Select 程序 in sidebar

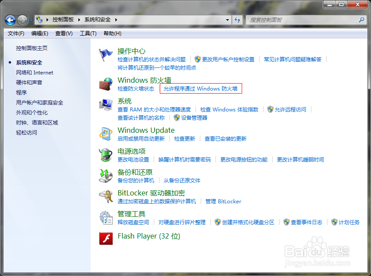[21, 92]
